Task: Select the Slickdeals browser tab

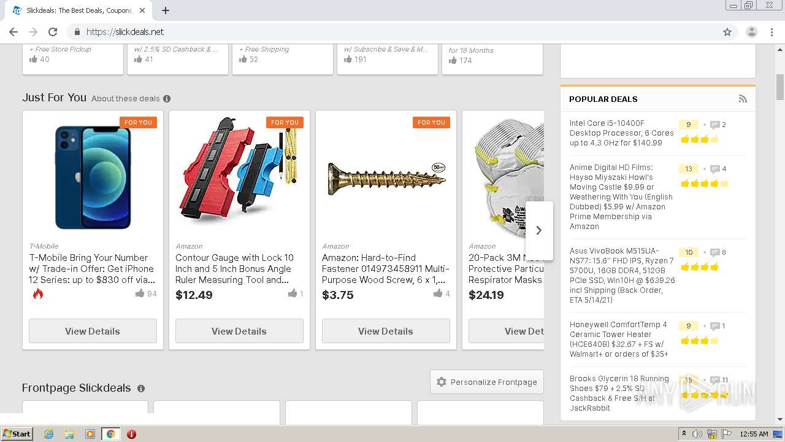Action: click(x=80, y=10)
